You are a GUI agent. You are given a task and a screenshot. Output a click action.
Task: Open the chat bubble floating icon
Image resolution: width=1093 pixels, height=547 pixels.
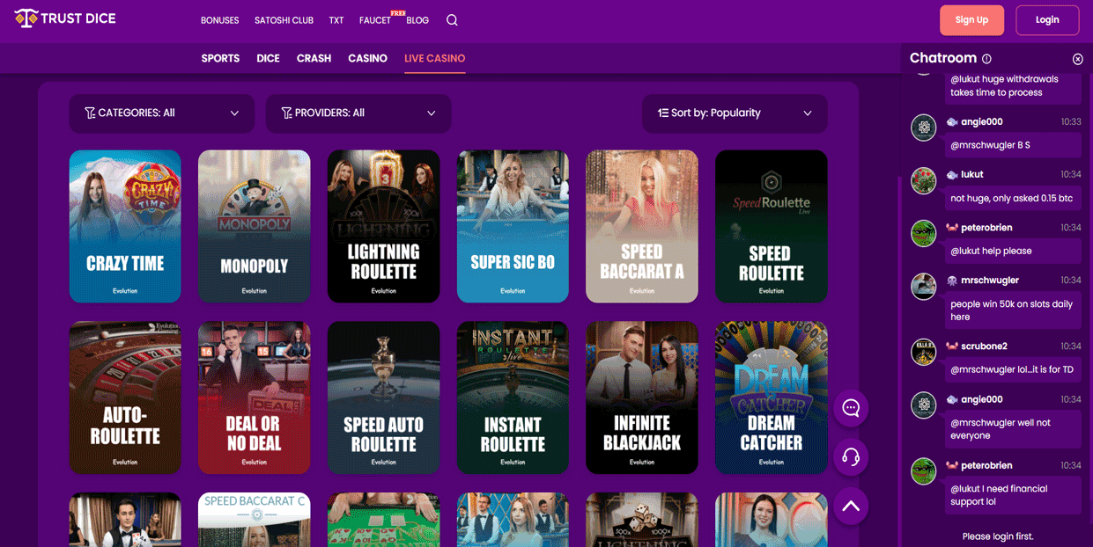click(851, 408)
